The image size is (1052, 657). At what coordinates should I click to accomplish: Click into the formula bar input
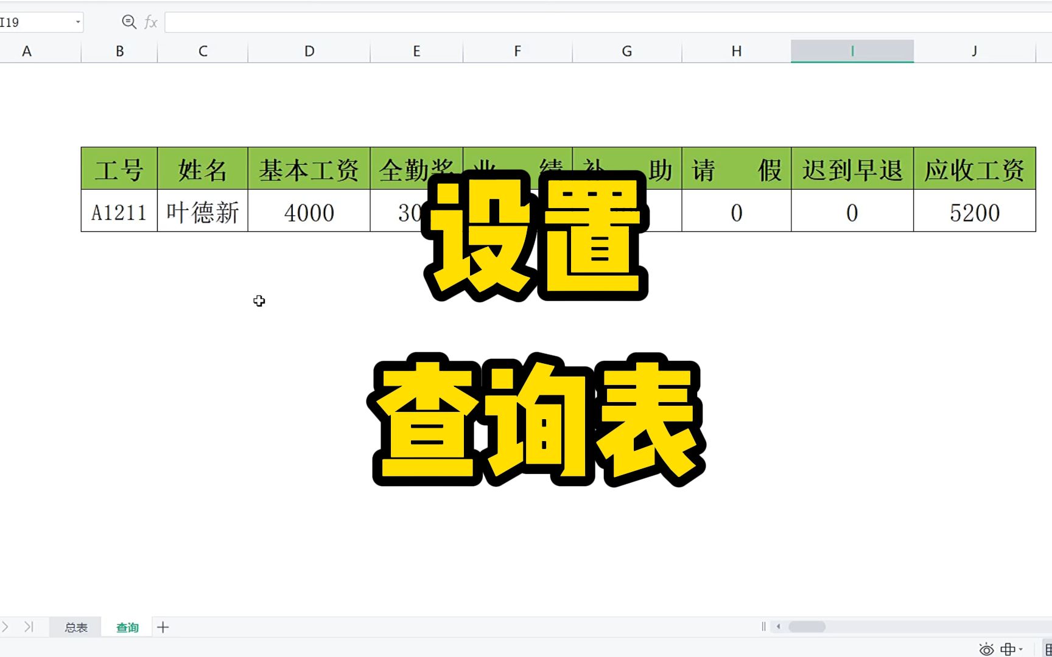pos(608,23)
